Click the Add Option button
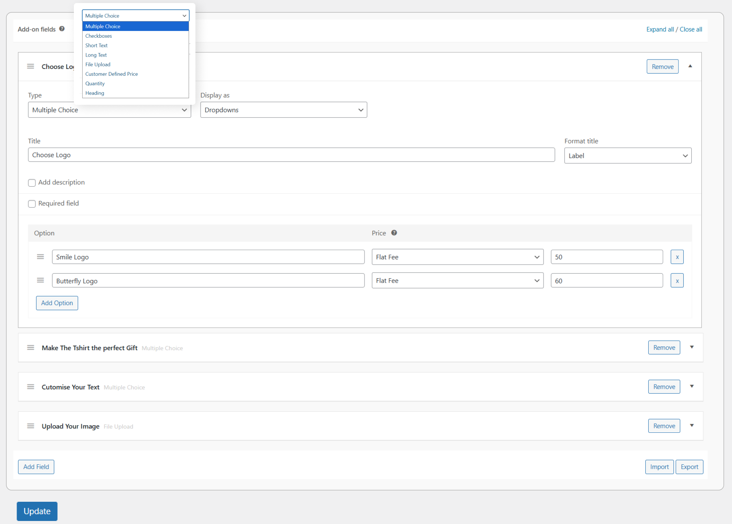 pos(57,303)
